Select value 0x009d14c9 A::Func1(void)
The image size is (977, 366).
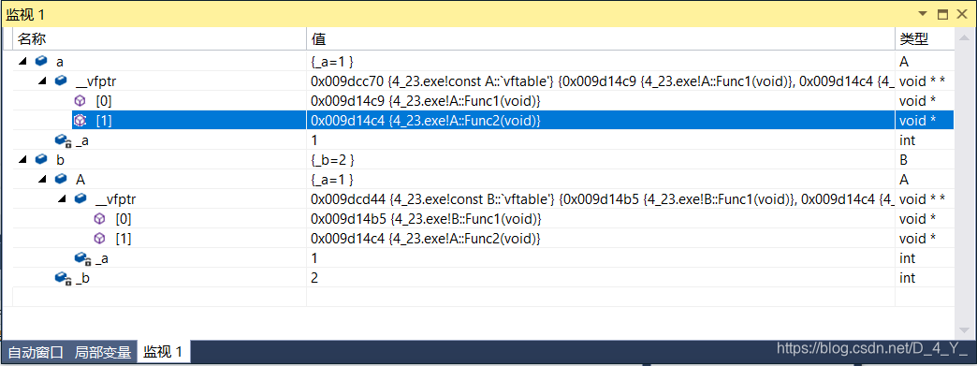pos(425,100)
